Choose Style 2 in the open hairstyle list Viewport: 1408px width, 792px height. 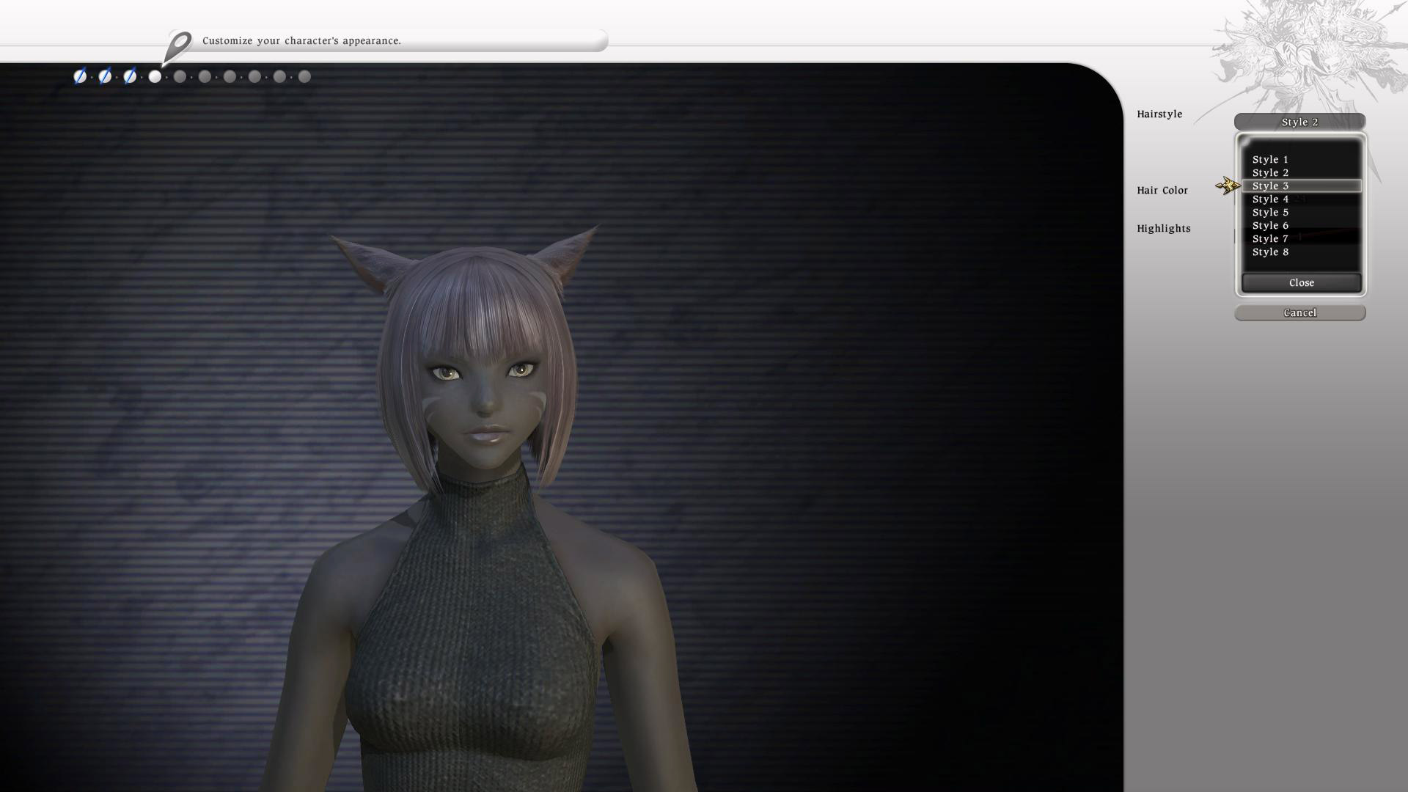click(1270, 172)
